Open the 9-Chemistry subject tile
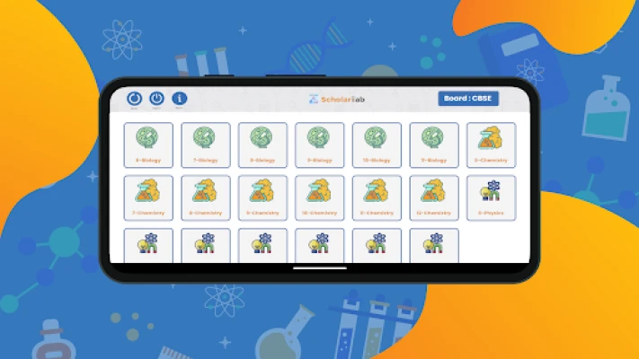Viewport: 639px width, 359px height. pos(262,197)
